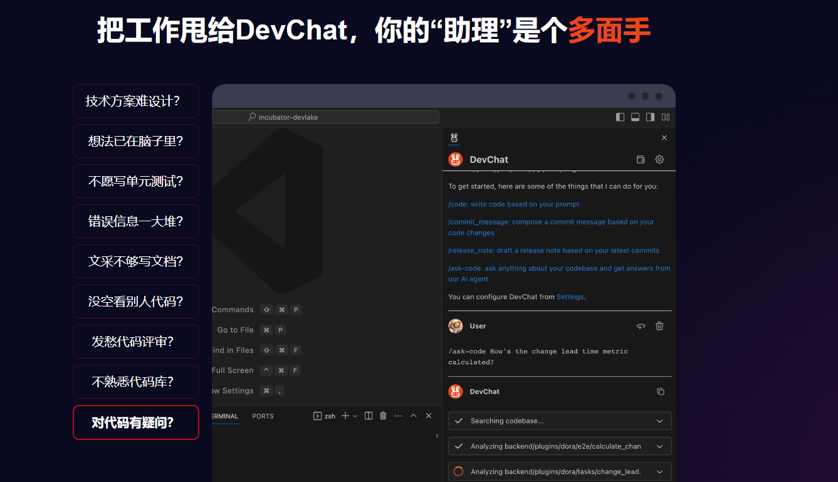Toggle the primary sidebar visibility
This screenshot has height=482, width=838.
620,117
